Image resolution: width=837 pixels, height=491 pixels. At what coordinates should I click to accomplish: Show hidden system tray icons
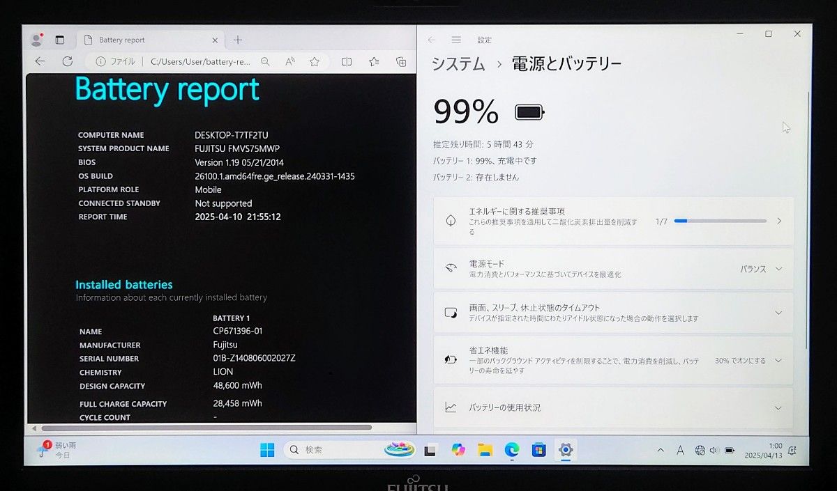click(x=661, y=451)
